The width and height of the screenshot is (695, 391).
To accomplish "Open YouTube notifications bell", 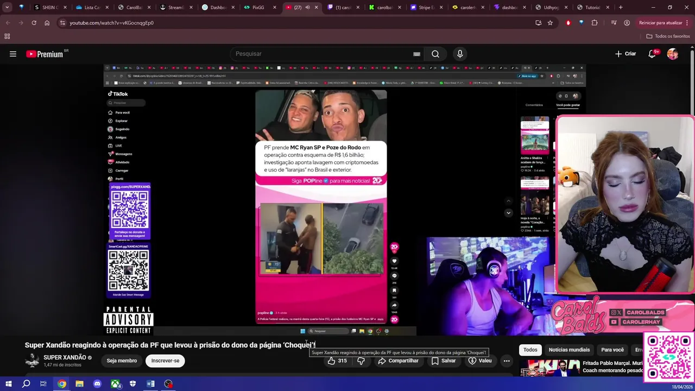I will [653, 54].
